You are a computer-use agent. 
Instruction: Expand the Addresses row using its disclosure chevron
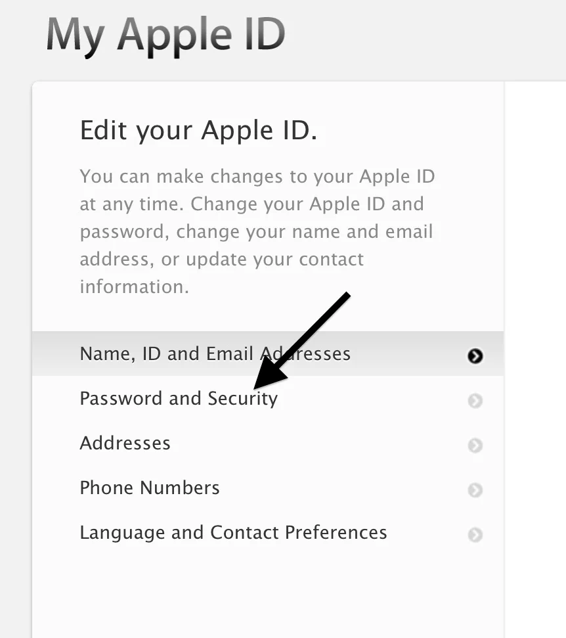tap(475, 445)
